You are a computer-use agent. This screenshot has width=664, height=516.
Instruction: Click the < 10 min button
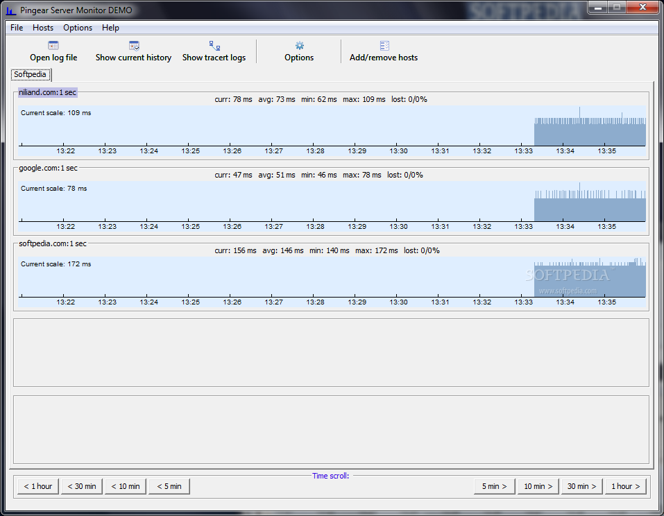[x=126, y=486]
